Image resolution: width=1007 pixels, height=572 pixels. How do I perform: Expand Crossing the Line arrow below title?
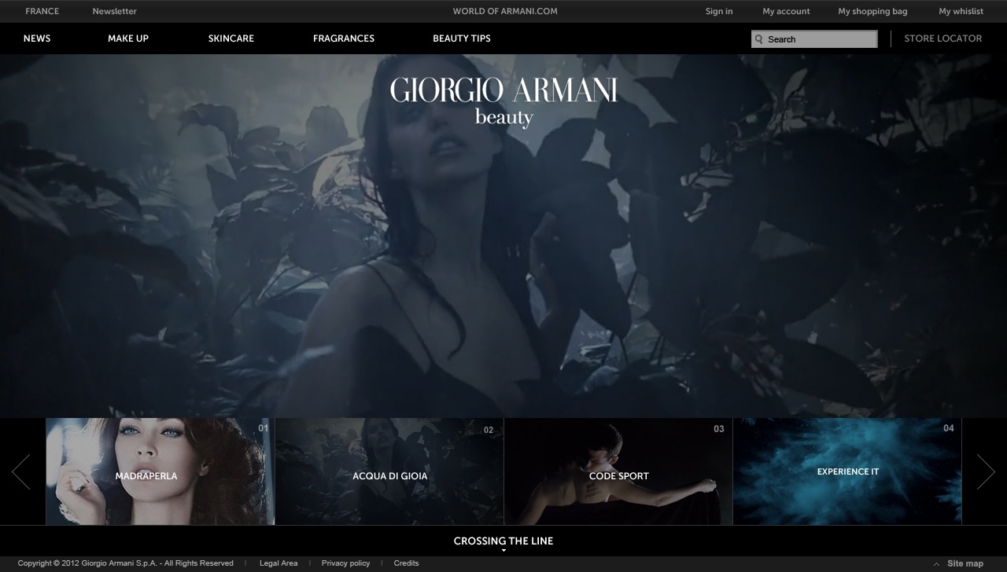pos(503,551)
